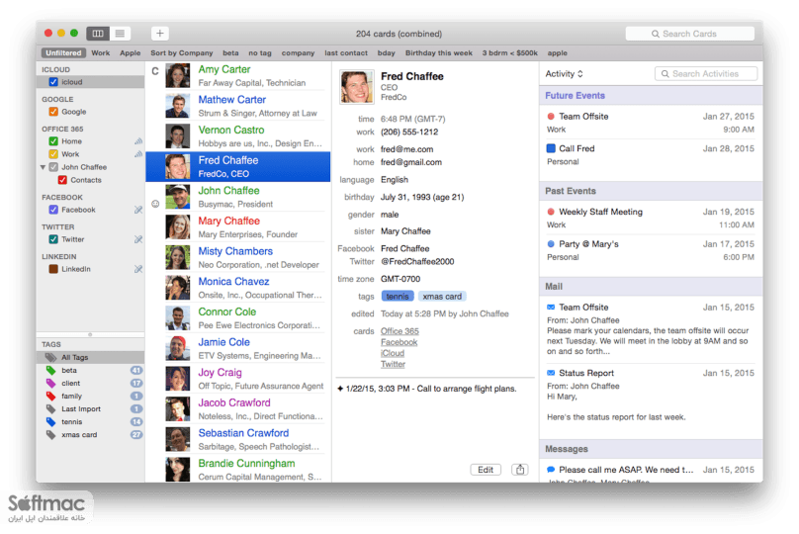This screenshot has width=799, height=534.
Task: Select Mary Chaffee in the contact list
Action: 238,226
